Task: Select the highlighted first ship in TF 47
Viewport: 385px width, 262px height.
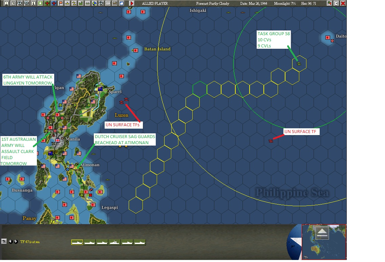Action: click(77, 242)
